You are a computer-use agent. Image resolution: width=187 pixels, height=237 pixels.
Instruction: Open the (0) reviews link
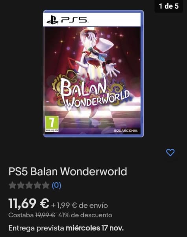57,185
